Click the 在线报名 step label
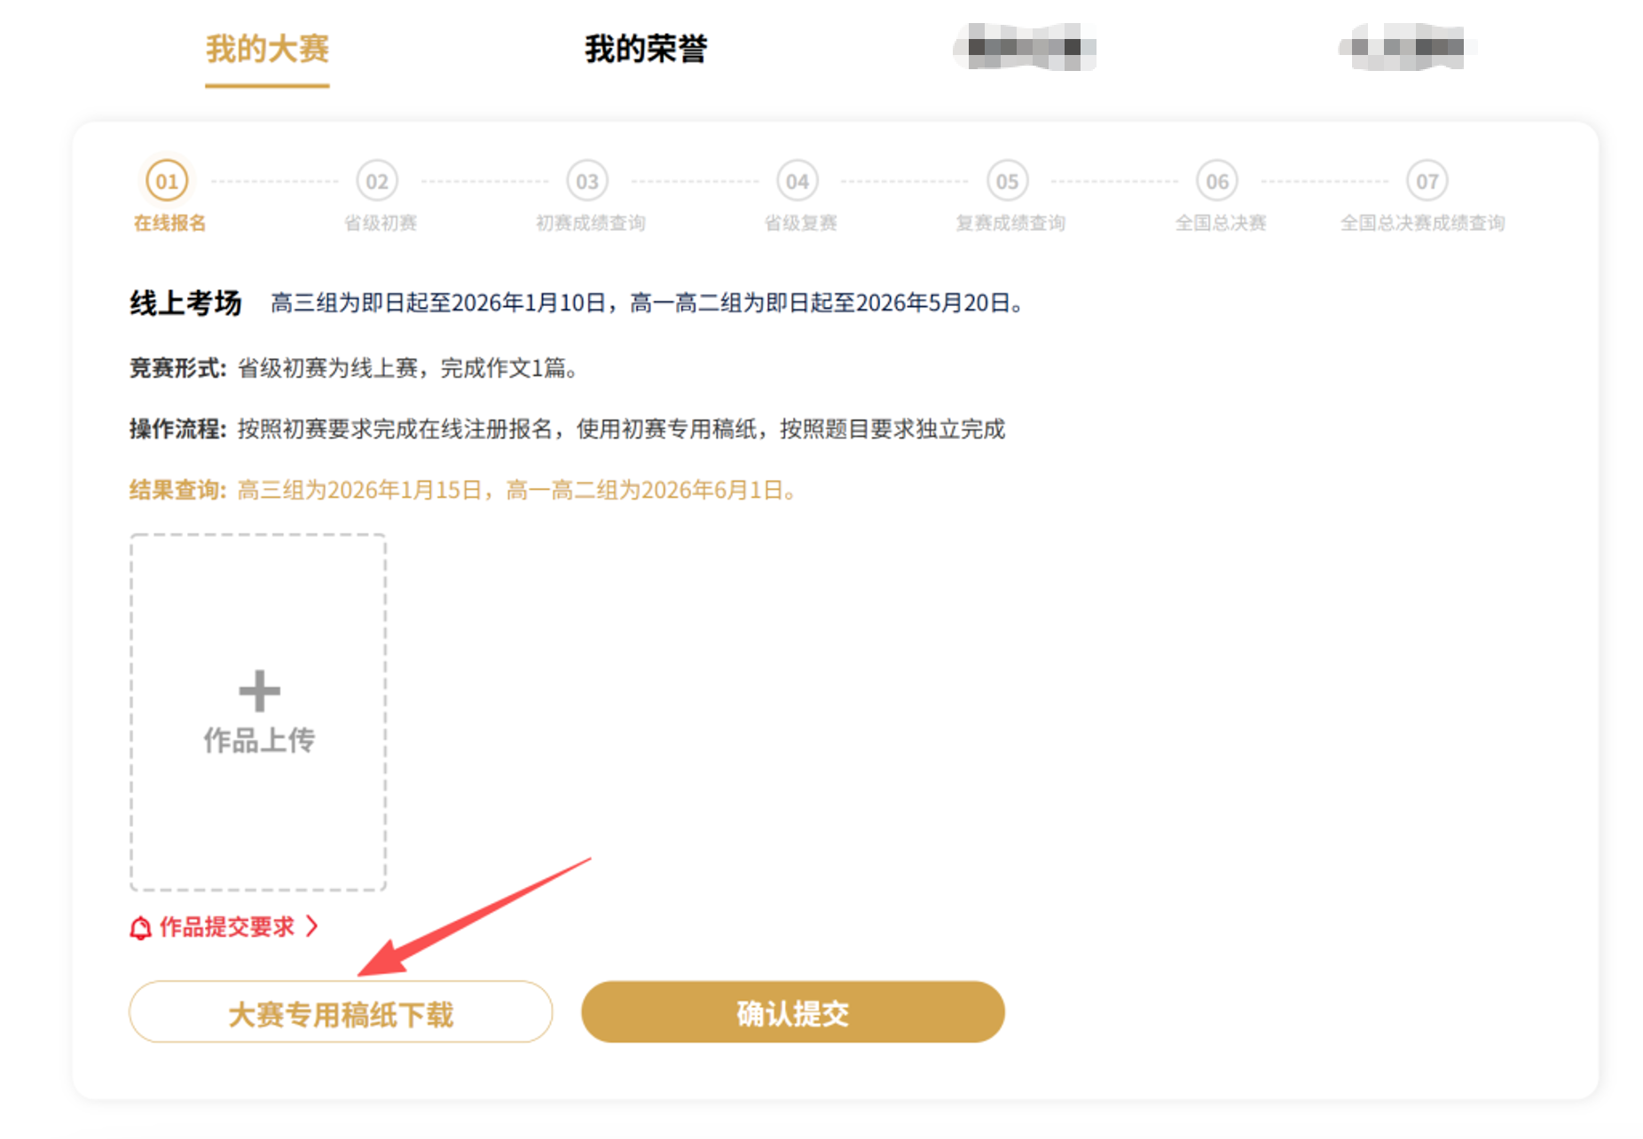The width and height of the screenshot is (1643, 1139). point(169,223)
